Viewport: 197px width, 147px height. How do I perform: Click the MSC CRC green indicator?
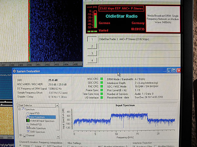tap(102, 79)
